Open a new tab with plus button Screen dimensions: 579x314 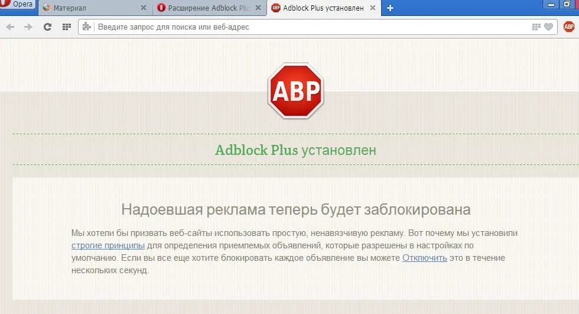pos(390,8)
